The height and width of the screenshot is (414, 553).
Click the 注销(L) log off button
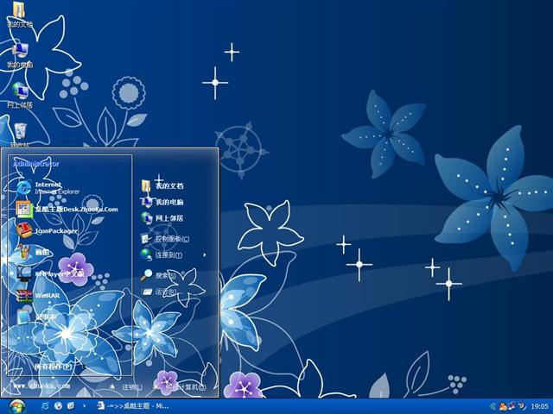coord(126,387)
